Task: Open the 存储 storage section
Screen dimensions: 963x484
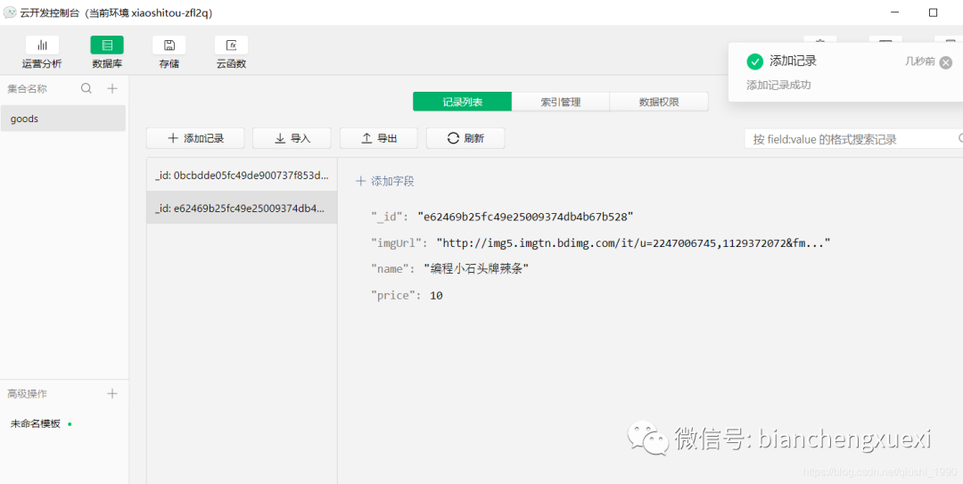Action: click(169, 53)
